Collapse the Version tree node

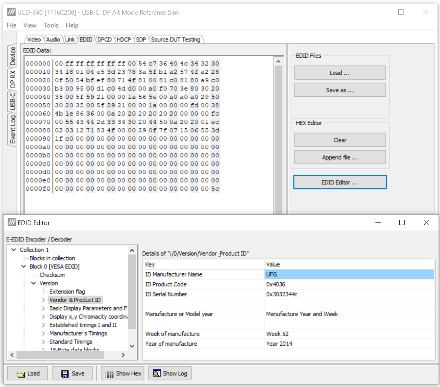click(33, 283)
